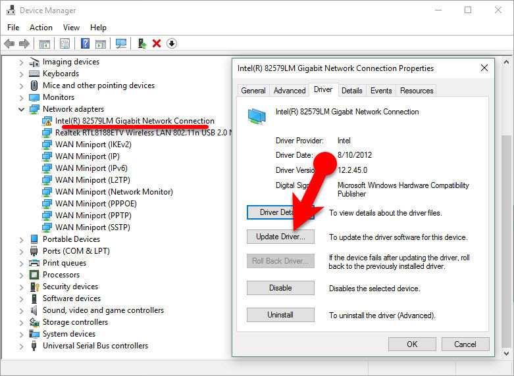
Task: Click the Imaging devices icon
Action: [34, 62]
